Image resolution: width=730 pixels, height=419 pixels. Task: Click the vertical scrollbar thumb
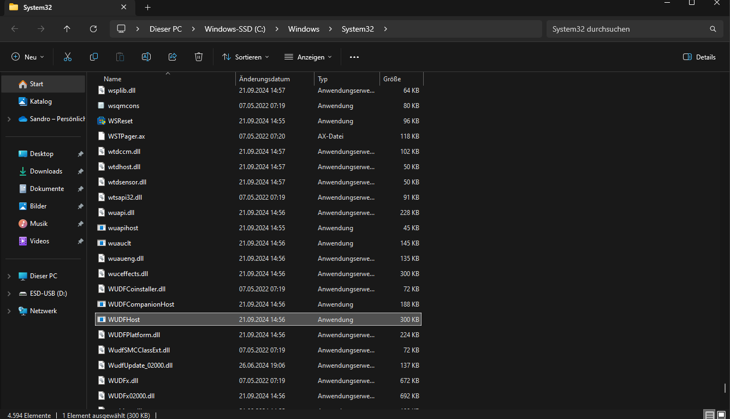click(x=725, y=388)
